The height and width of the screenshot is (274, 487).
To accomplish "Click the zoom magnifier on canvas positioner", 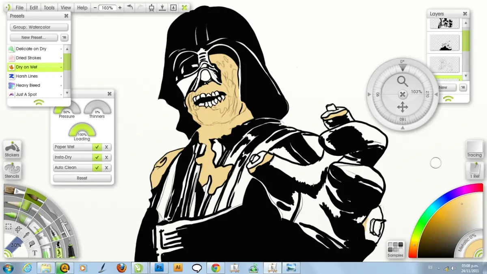I will 402,82.
